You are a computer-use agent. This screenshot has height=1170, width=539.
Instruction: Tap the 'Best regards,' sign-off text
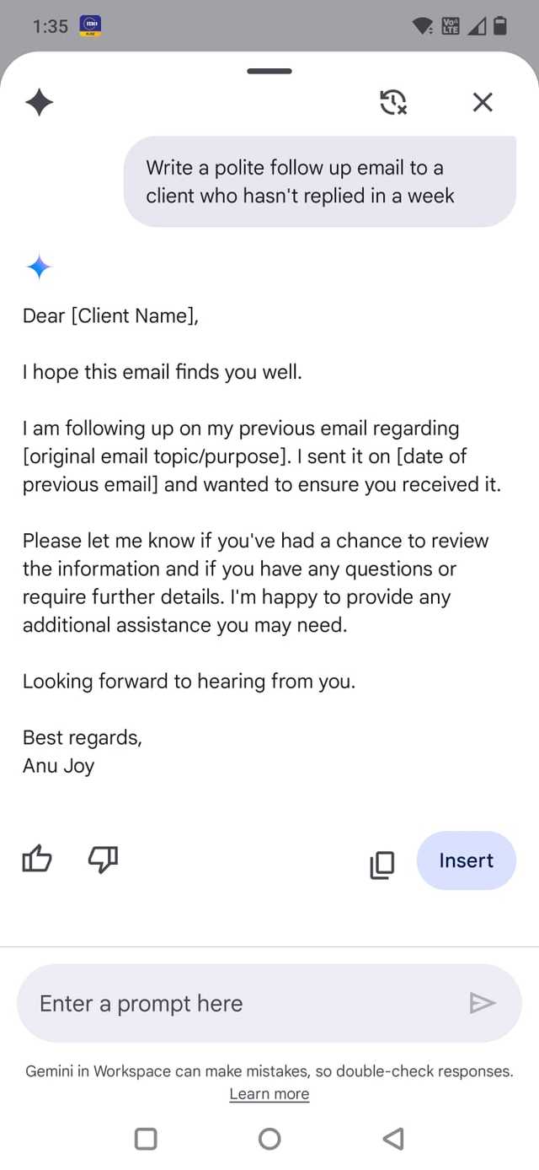coord(83,737)
